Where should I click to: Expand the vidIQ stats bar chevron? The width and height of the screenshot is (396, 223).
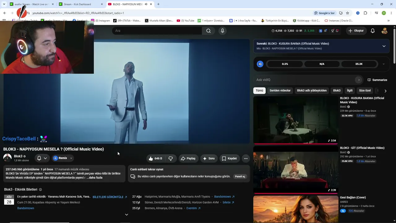tap(384, 64)
